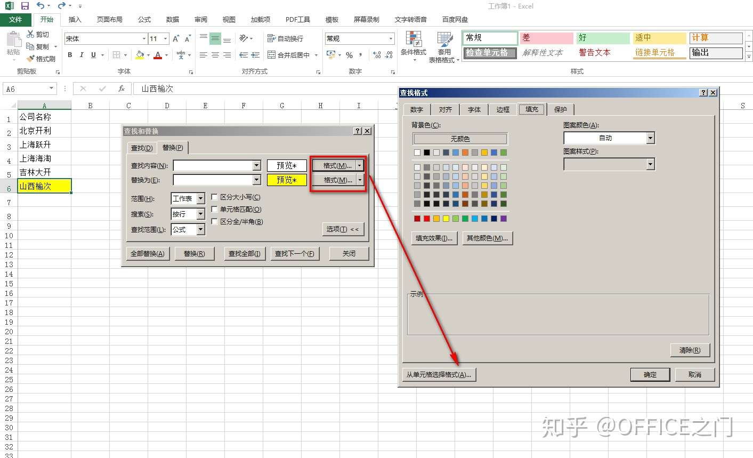Screen dimensions: 753x458
Task: Click the Increase Decimal icon
Action: [377, 55]
